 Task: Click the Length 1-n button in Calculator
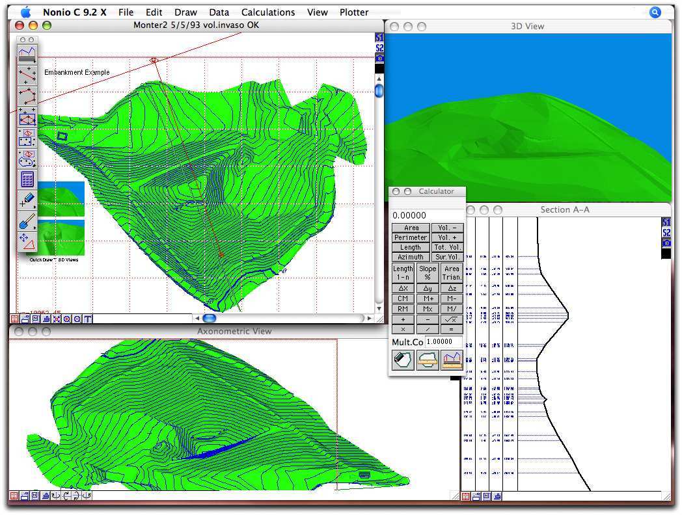[x=403, y=273]
